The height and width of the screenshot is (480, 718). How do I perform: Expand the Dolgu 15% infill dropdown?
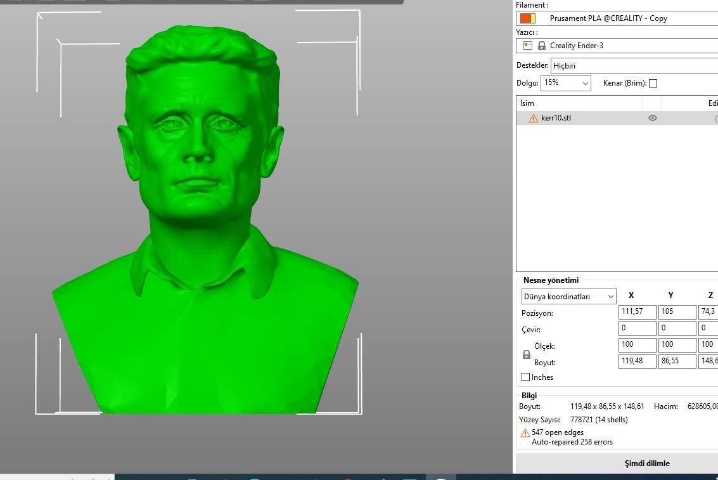tap(566, 83)
